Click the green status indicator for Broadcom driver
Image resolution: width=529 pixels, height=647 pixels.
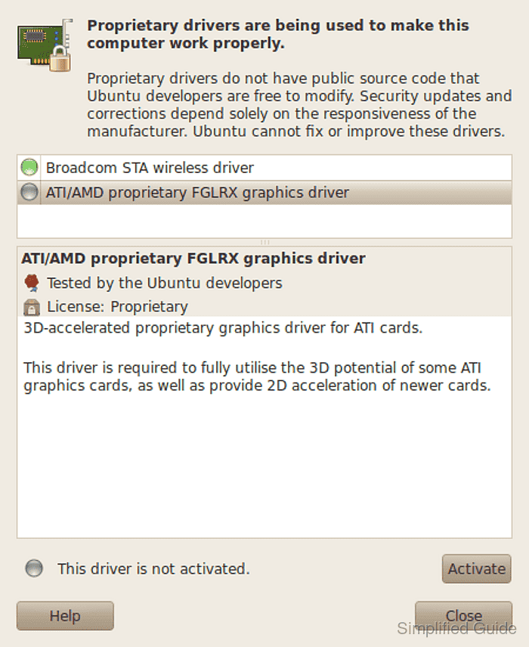[x=29, y=168]
